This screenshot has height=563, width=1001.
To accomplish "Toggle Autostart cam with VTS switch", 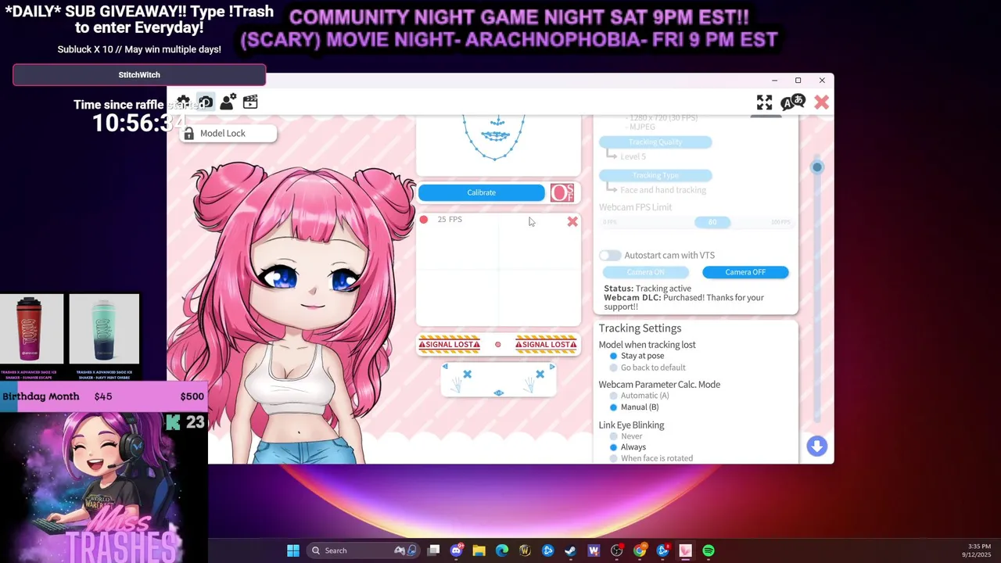I will click(x=610, y=256).
